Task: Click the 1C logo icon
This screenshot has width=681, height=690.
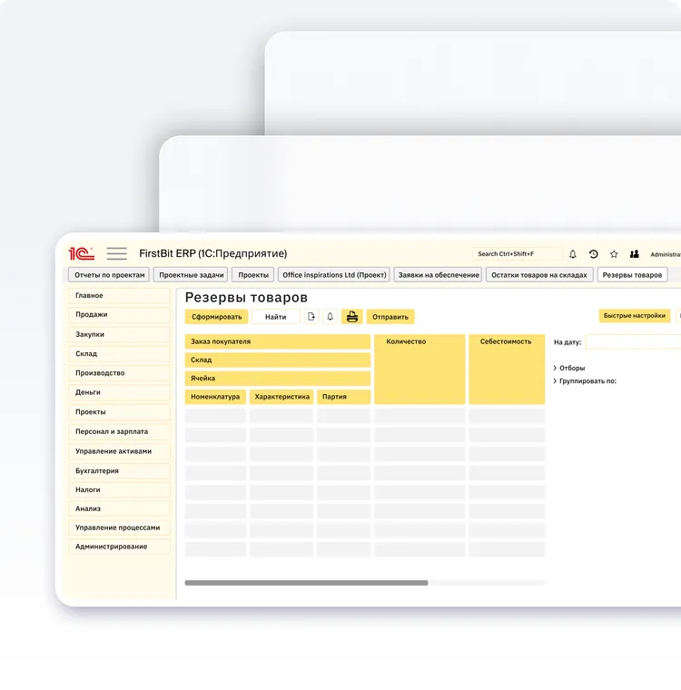Action: pos(81,254)
